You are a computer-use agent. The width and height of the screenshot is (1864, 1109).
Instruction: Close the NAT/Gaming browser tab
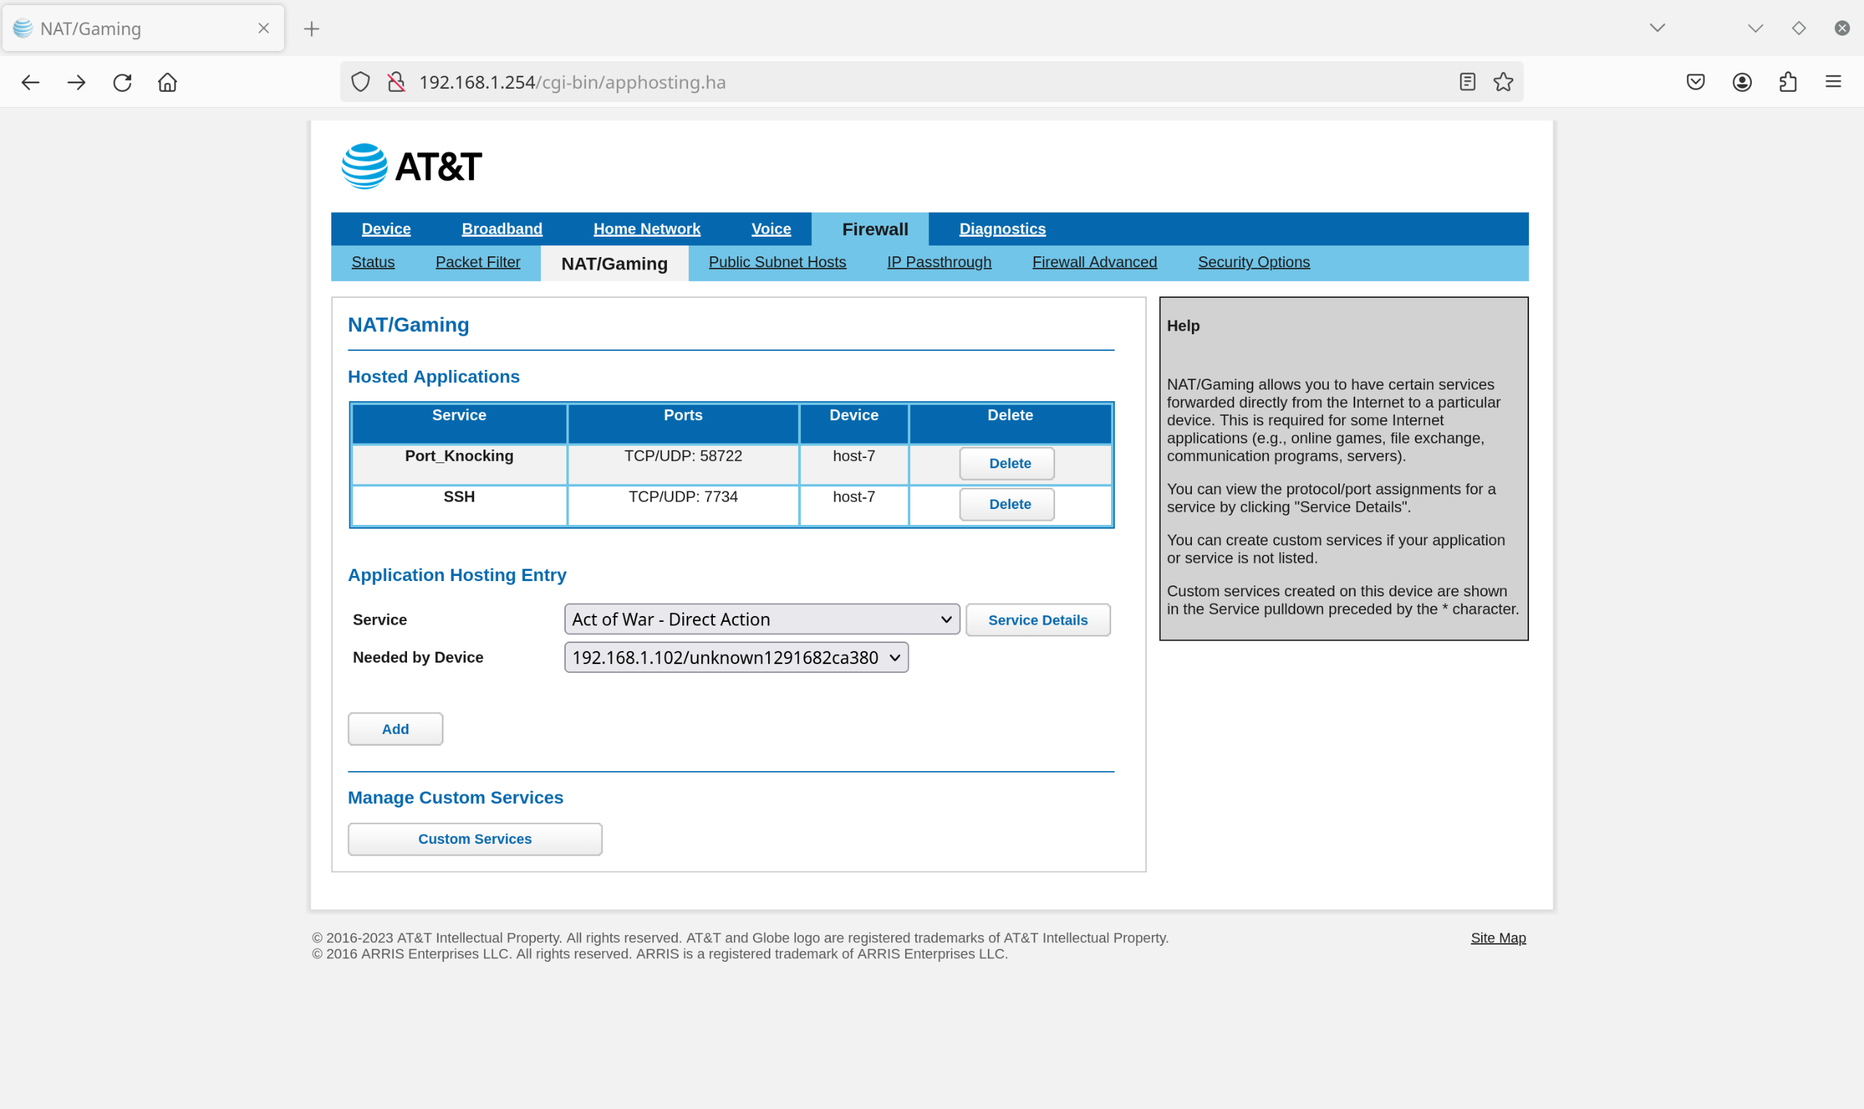[x=264, y=28]
